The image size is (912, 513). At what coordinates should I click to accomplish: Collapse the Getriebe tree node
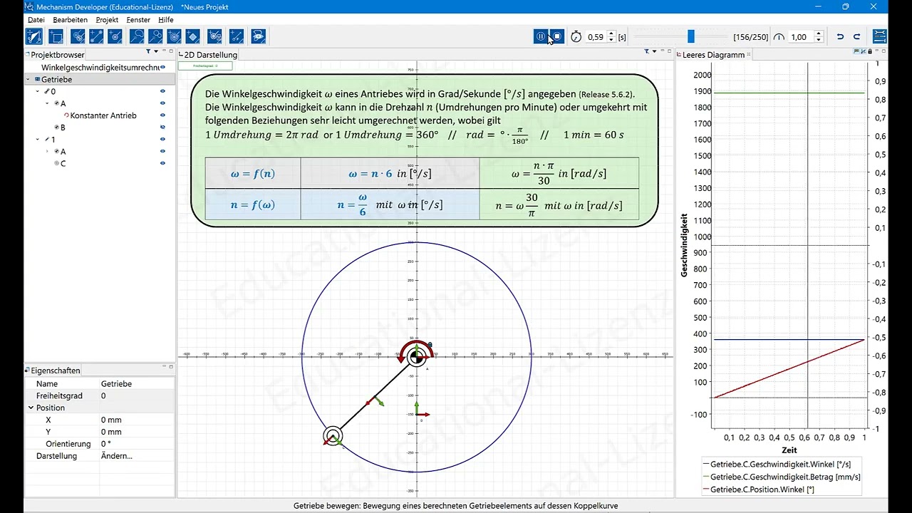(x=28, y=79)
